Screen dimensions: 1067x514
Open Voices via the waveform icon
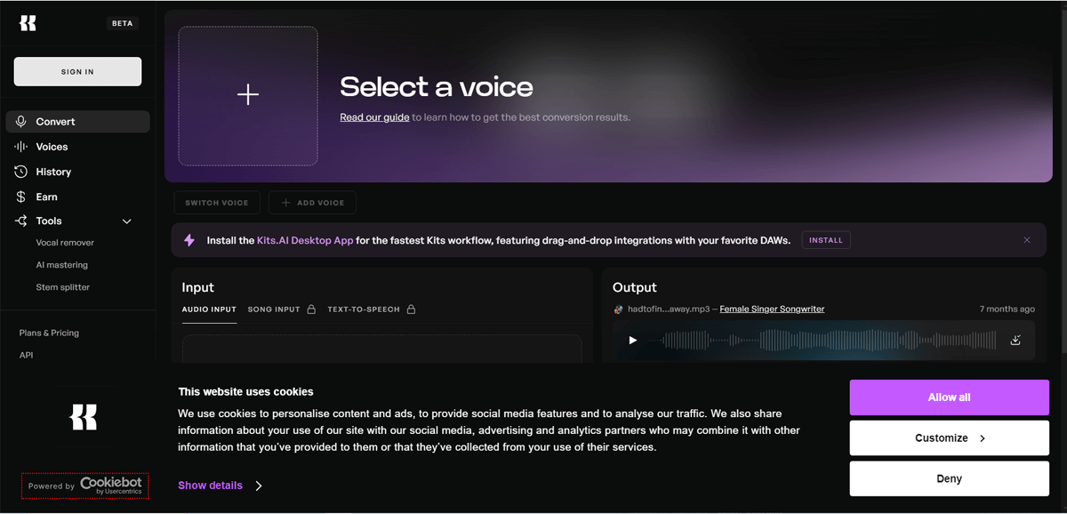pos(21,147)
